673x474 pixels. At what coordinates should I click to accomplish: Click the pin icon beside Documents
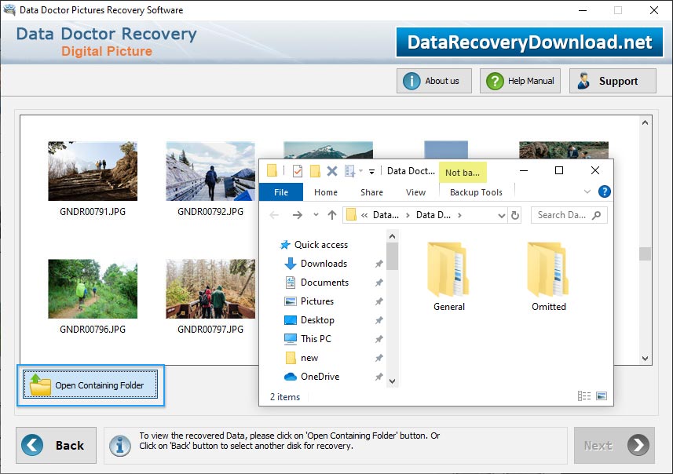coord(379,283)
